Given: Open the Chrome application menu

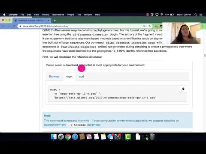Looking at the screenshot, I should point(13,15).
